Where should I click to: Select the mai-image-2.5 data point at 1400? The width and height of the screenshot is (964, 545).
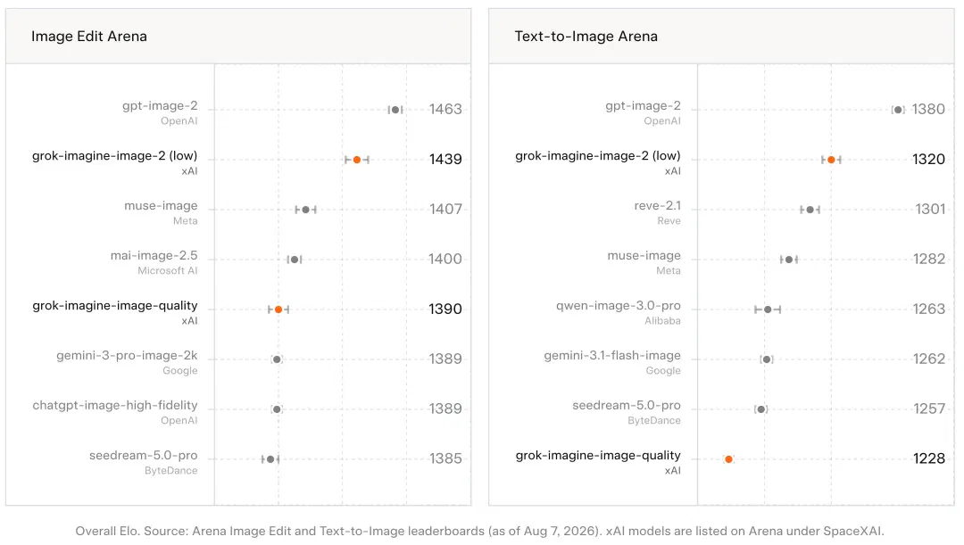coord(295,260)
